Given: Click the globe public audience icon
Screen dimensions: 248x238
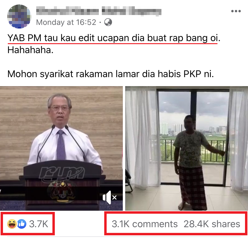Looking at the screenshot, I should coord(108,22).
